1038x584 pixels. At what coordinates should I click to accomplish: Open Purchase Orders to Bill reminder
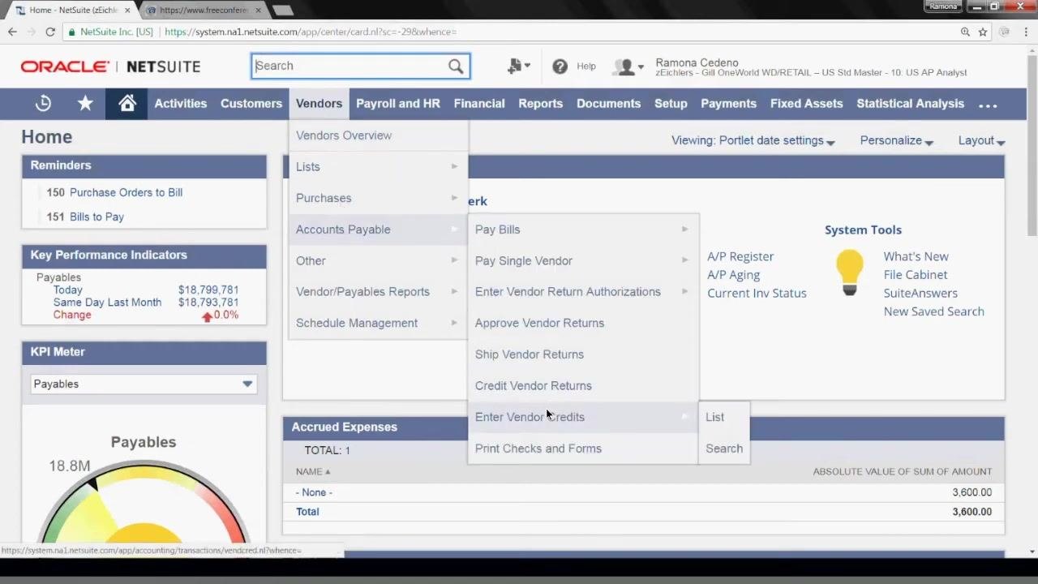tap(126, 192)
